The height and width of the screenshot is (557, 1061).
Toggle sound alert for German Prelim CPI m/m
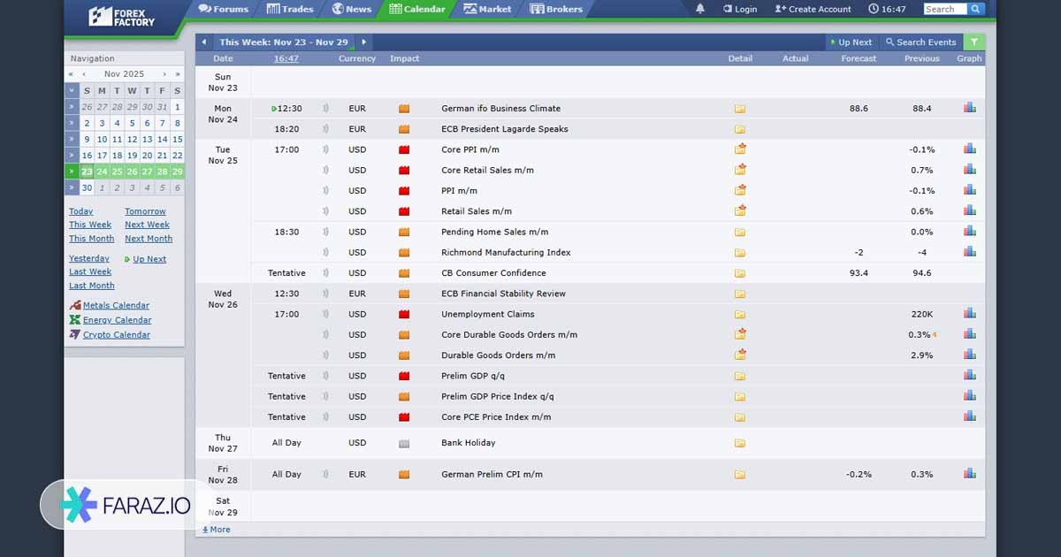(325, 475)
